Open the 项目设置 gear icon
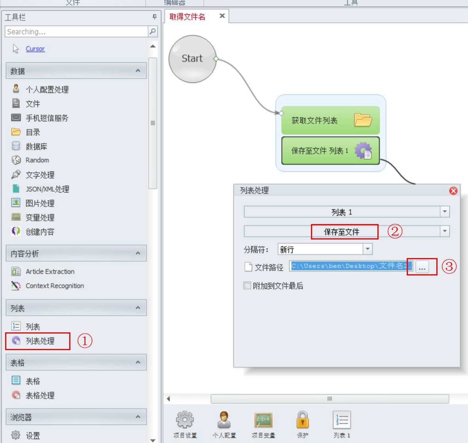Image resolution: width=468 pixels, height=443 pixels. [x=185, y=420]
